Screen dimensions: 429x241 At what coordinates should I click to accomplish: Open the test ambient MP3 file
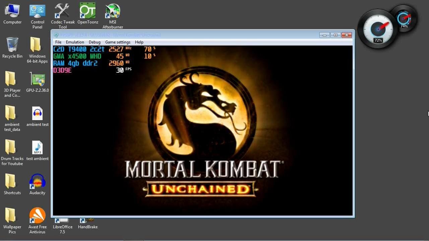(38, 150)
